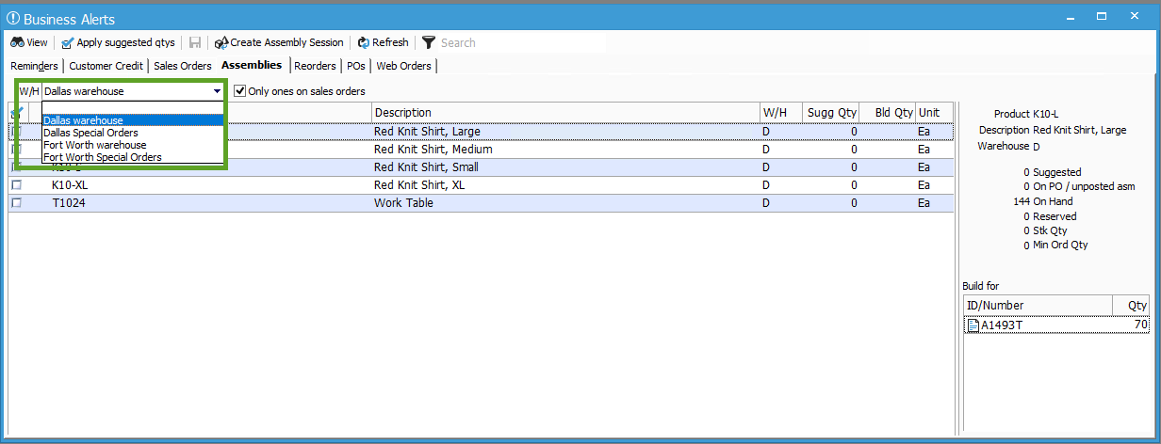Screen dimensions: 1161x444
Task: Sort by the Description column header
Action: 565,113
